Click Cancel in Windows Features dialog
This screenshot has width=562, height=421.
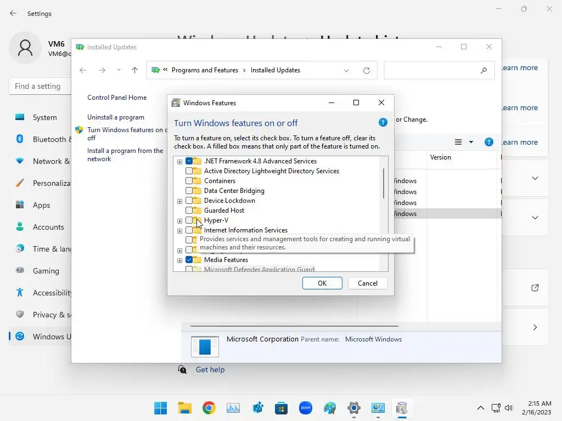tap(368, 283)
